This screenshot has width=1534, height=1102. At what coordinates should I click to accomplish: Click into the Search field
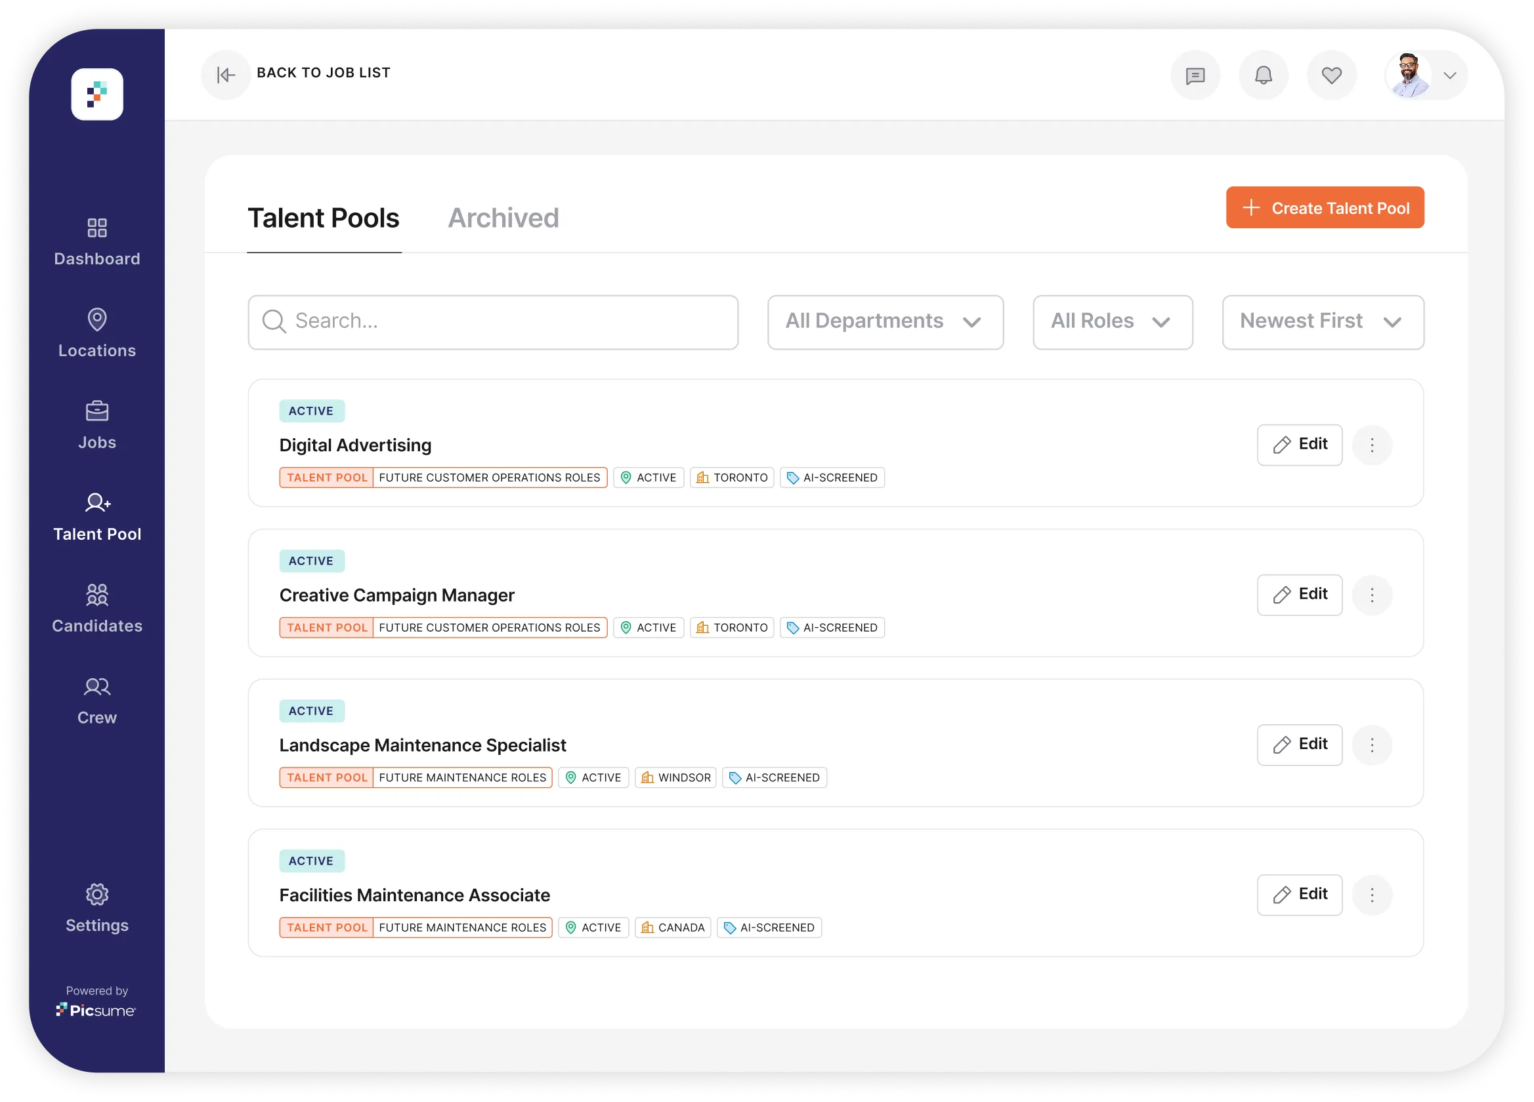(492, 322)
